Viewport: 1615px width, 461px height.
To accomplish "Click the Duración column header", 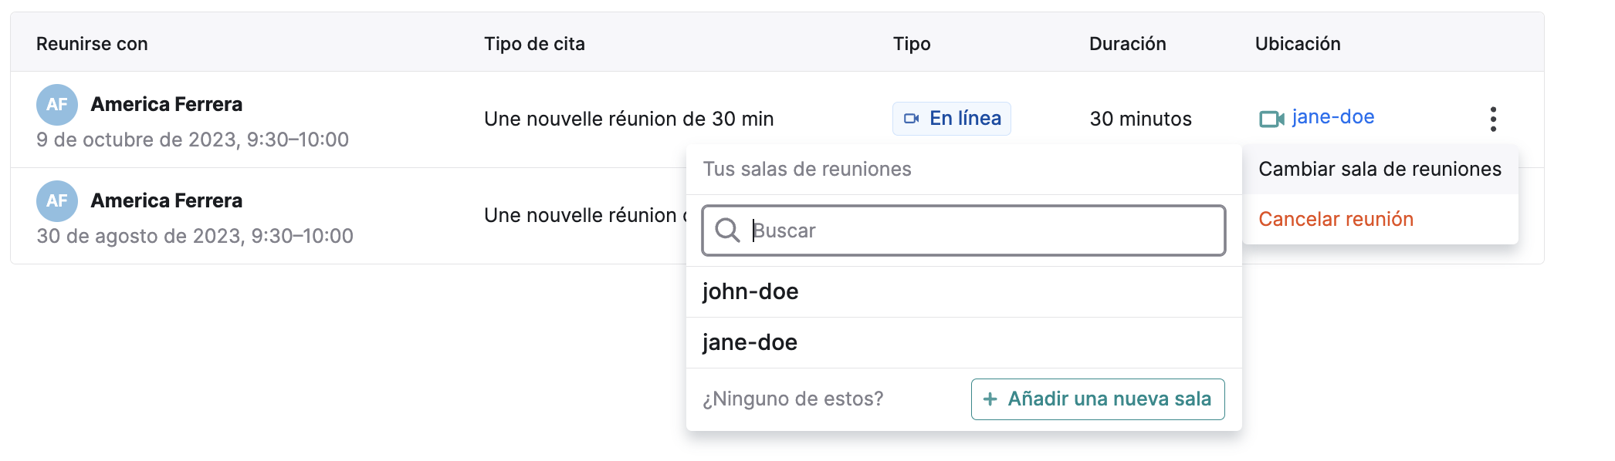I will pyautogui.click(x=1127, y=44).
